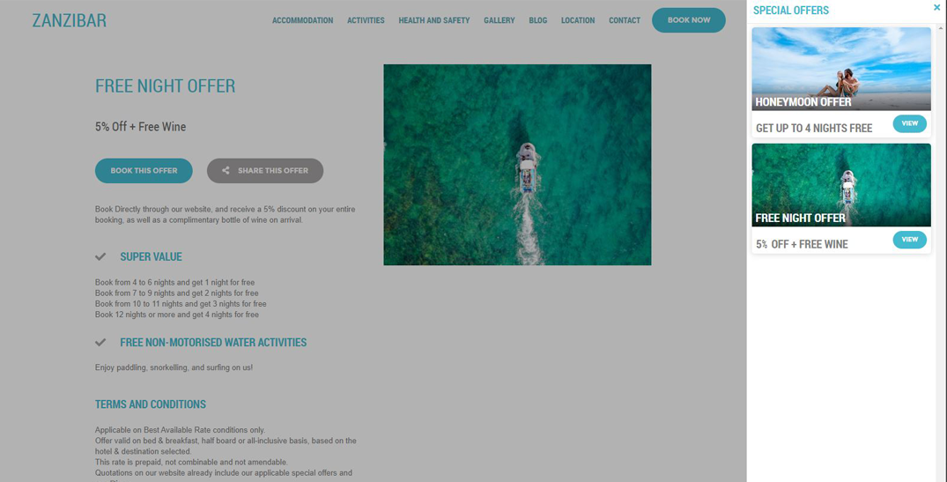Select the Honeymoon Offer thumbnail image
The width and height of the screenshot is (947, 482).
(841, 69)
